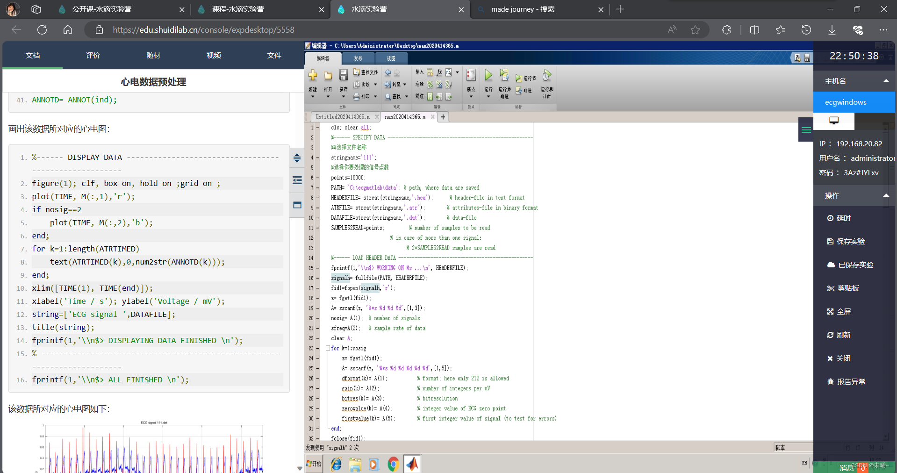Click the decrease indent icon
Image resolution: width=897 pixels, height=473 pixels.
tap(448, 96)
